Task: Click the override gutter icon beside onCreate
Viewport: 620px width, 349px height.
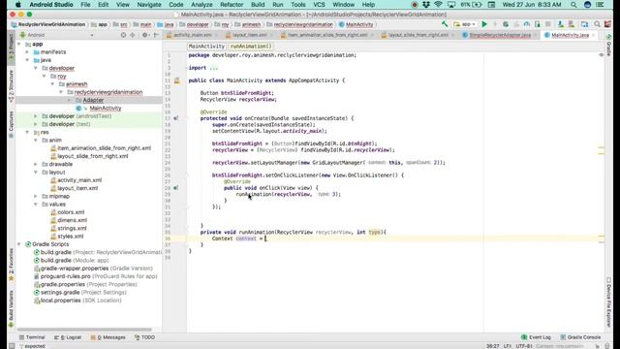Action: tap(176, 118)
